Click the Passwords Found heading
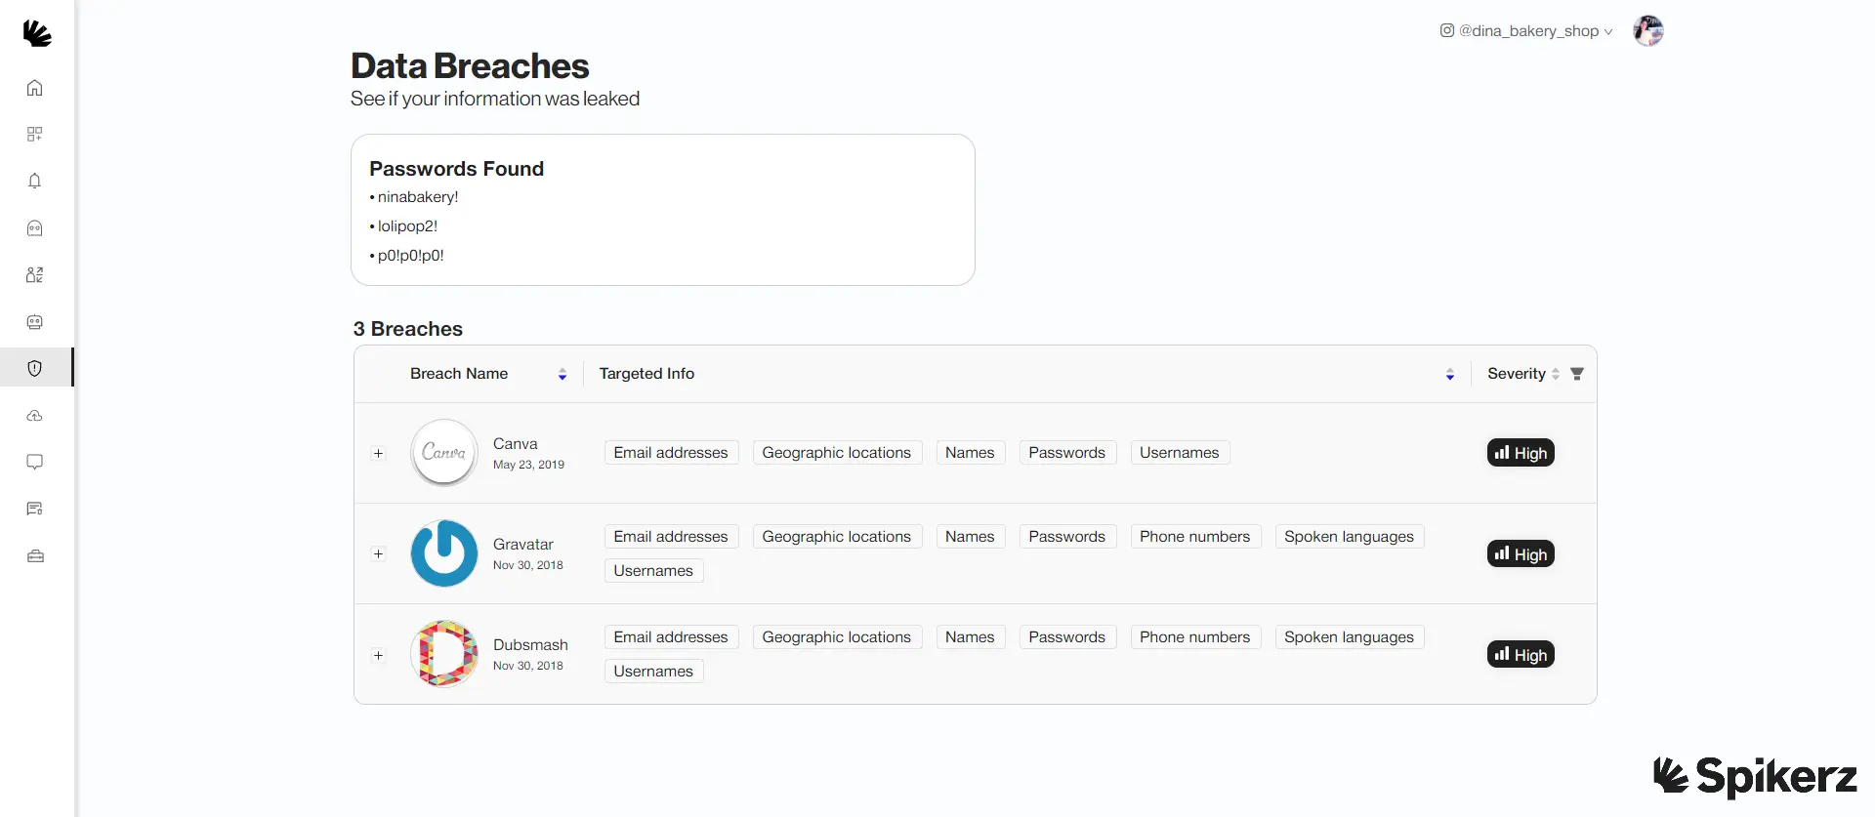This screenshot has width=1875, height=817. click(456, 169)
